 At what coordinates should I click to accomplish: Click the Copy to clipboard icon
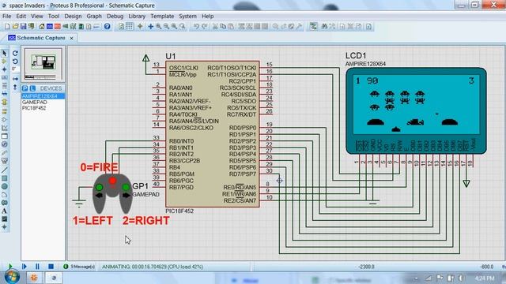tap(223, 26)
